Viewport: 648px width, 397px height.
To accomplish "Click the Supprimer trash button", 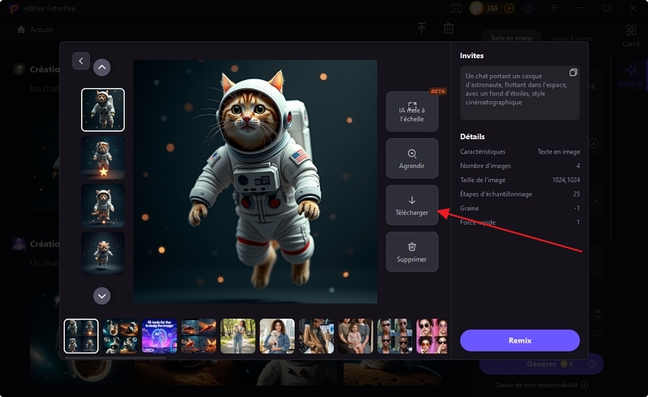I will click(411, 252).
